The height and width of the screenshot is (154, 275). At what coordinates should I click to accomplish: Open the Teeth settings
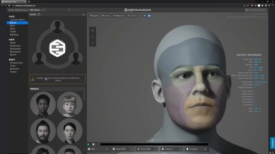[13, 32]
